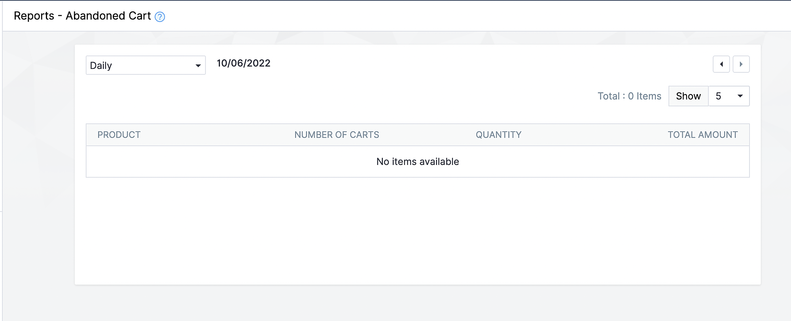Viewport: 791px width, 321px height.
Task: Sort by the PRODUCT column header
Action: click(119, 135)
